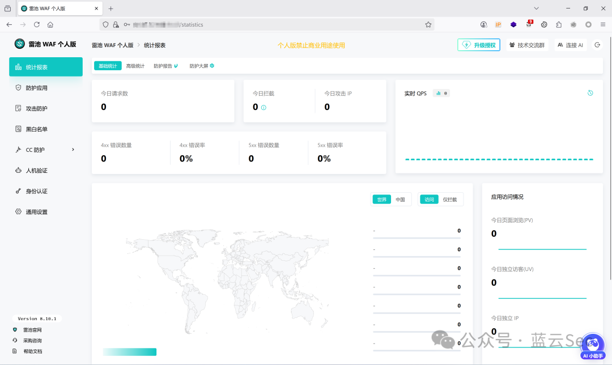Click the 今日页面浏览(PV) label

(512, 220)
